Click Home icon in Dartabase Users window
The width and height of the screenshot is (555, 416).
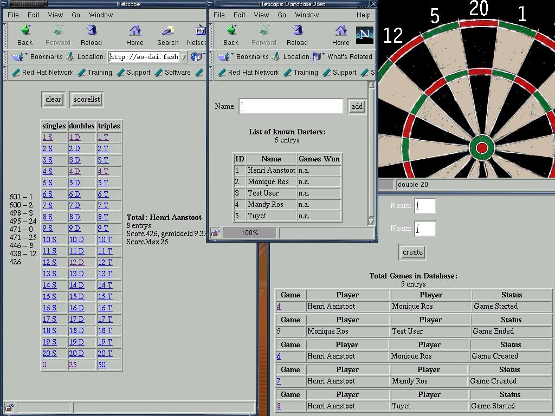341,31
